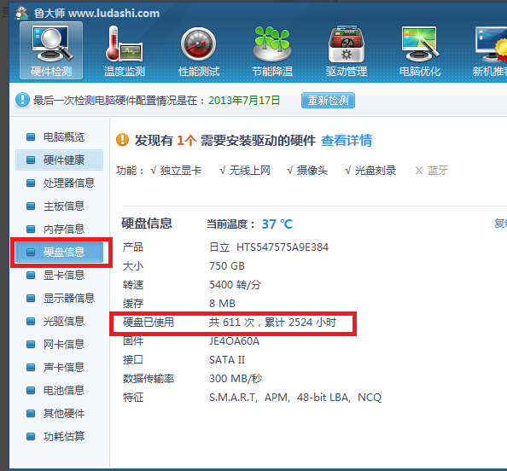Open the 温度监测 temperature monitor
Image resolution: width=507 pixels, height=471 pixels.
coord(125,50)
